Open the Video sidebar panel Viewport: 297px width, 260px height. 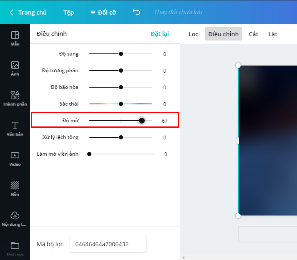(15, 159)
